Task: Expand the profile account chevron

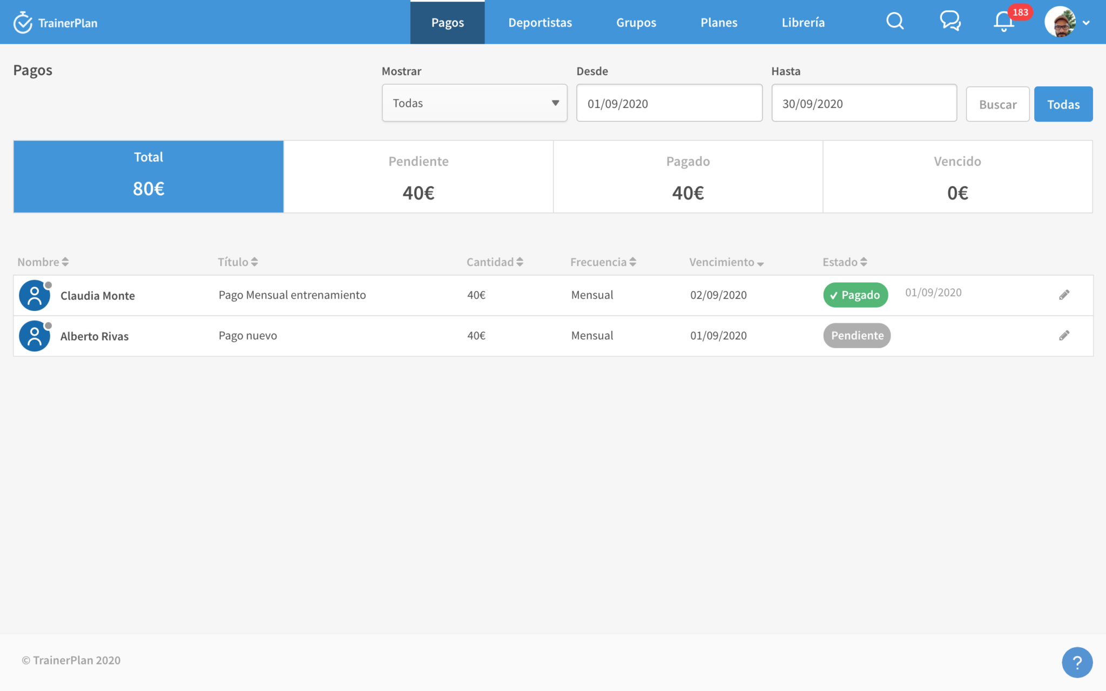Action: click(1087, 24)
